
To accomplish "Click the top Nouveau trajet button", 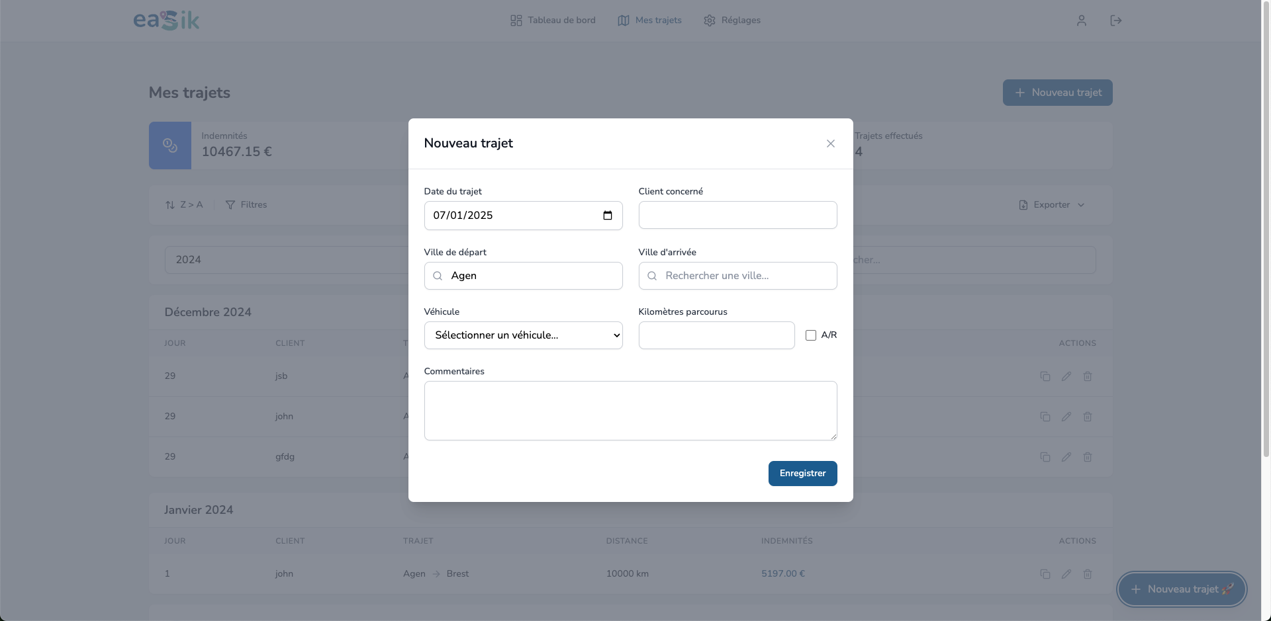I will (x=1057, y=93).
